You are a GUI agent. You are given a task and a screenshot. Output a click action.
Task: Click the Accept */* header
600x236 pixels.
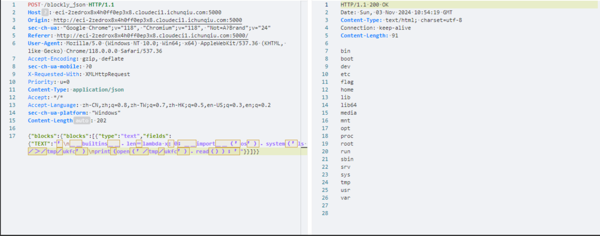pyautogui.click(x=45, y=97)
